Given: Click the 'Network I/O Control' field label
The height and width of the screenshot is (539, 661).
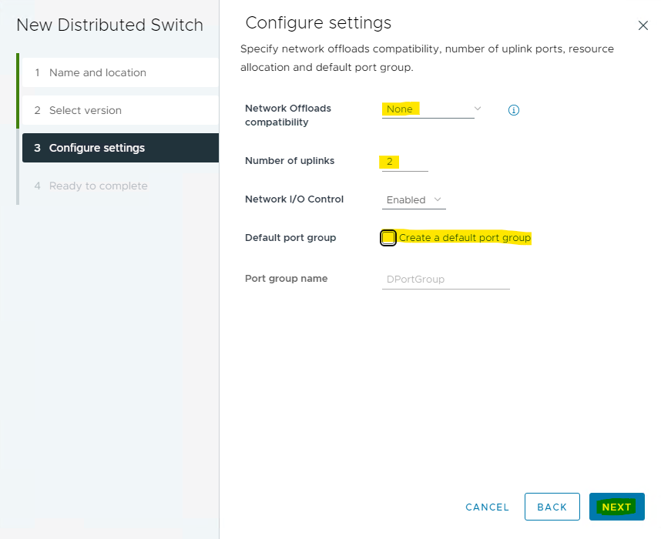Looking at the screenshot, I should tap(294, 199).
